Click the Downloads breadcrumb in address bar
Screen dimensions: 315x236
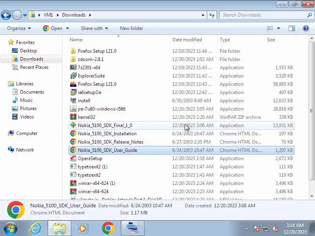(x=74, y=15)
